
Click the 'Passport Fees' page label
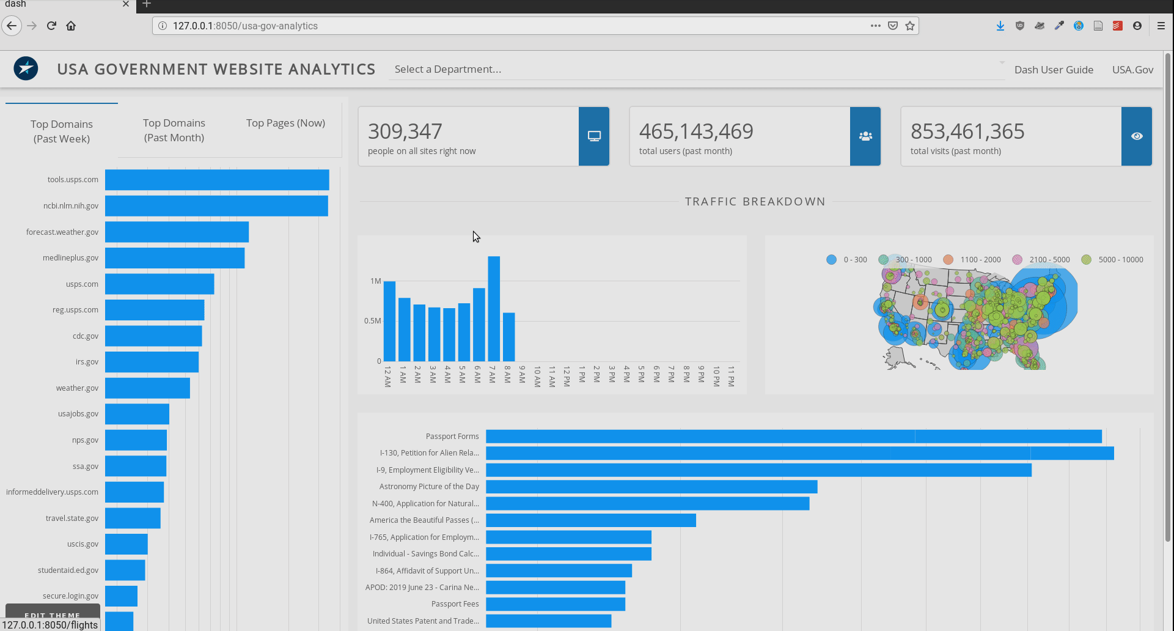point(455,604)
